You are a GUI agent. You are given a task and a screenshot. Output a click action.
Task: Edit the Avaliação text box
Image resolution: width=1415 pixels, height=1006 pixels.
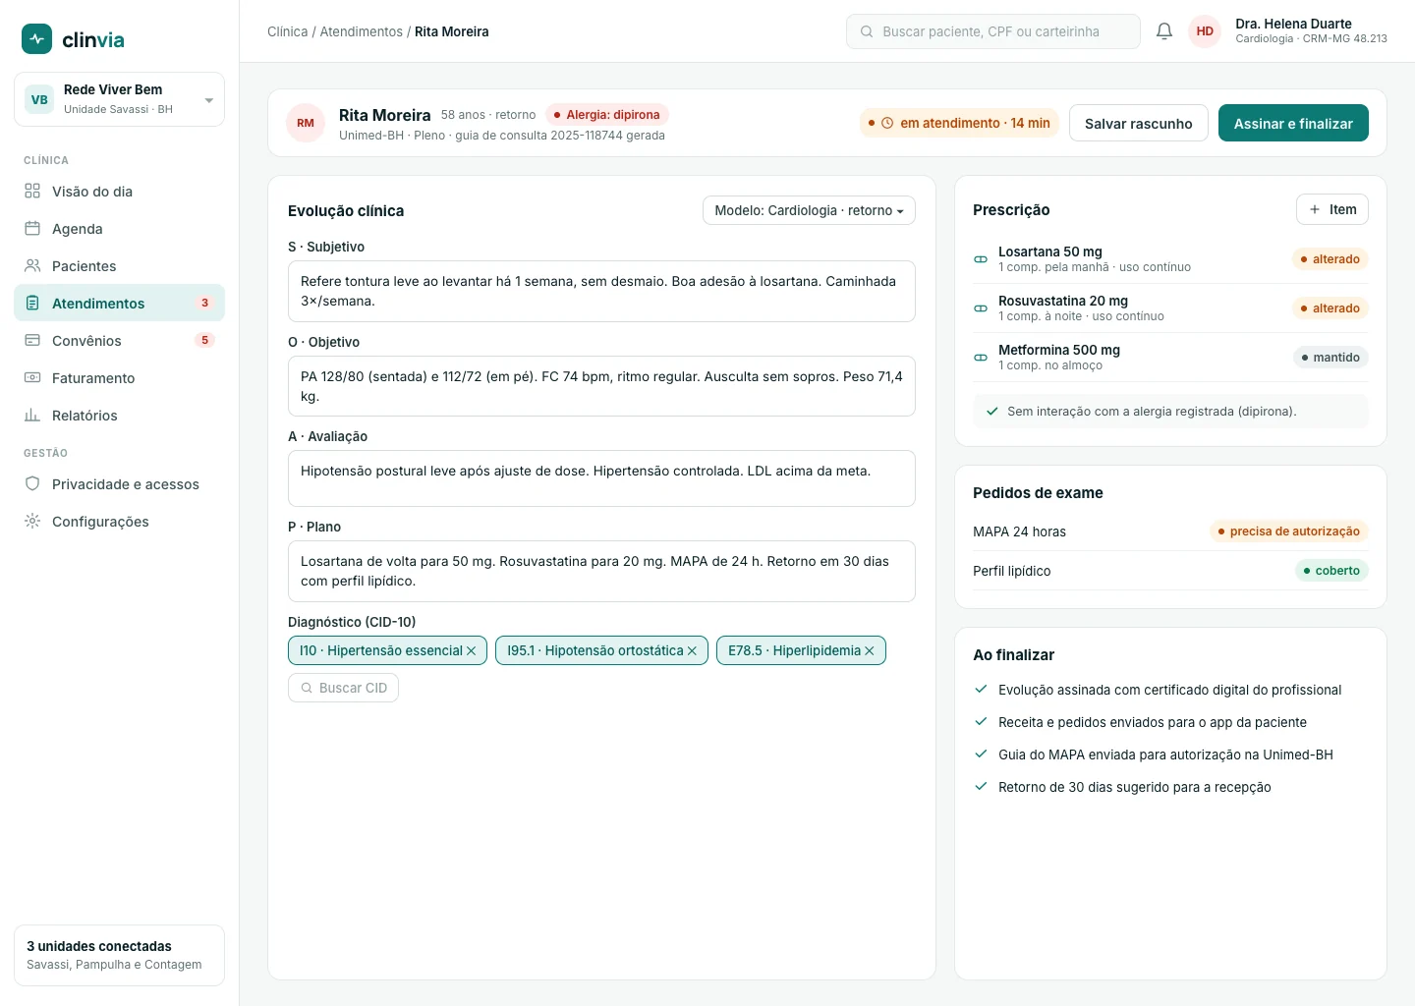601,478
